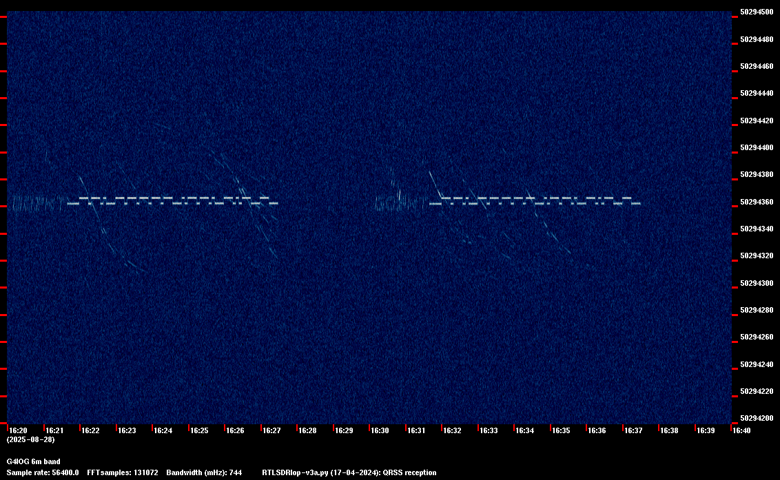Viewport: 780px width, 480px height.
Task: Click the Bandwidth (mHz): 744 text
Action: (204, 472)
